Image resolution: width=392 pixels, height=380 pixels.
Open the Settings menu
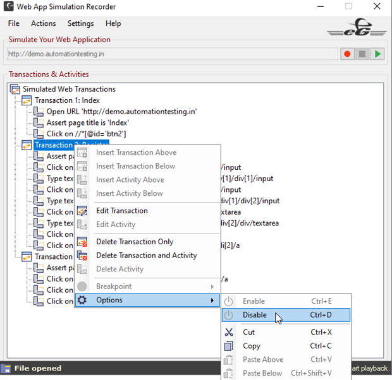coord(80,23)
